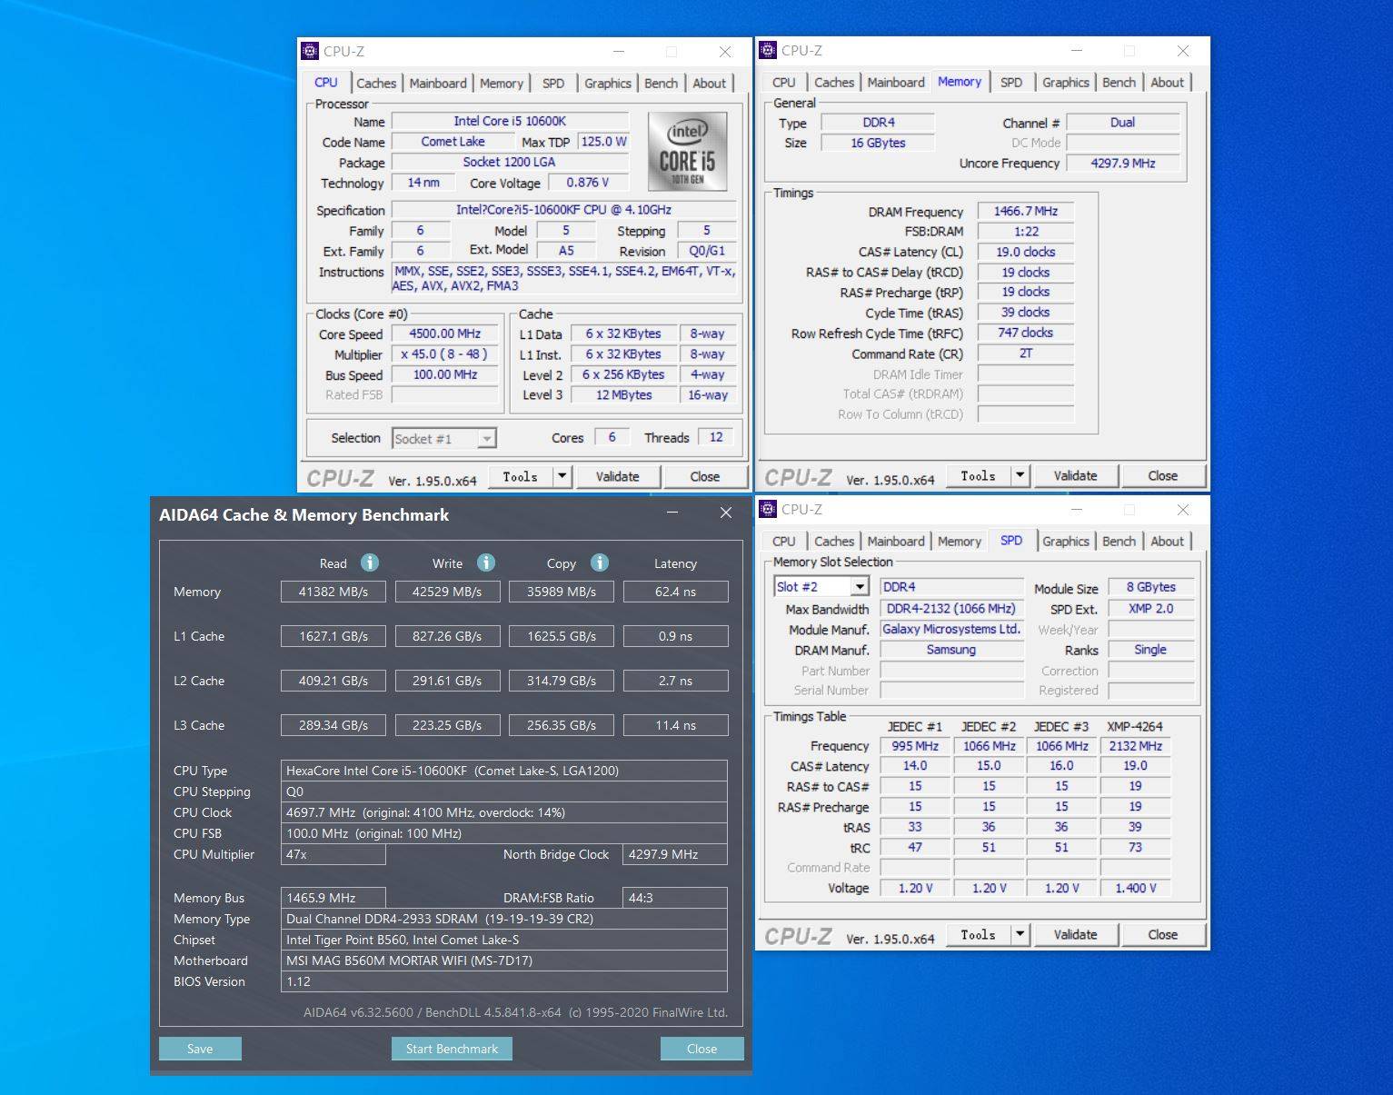Open Bench tab in Memory window

click(1119, 82)
